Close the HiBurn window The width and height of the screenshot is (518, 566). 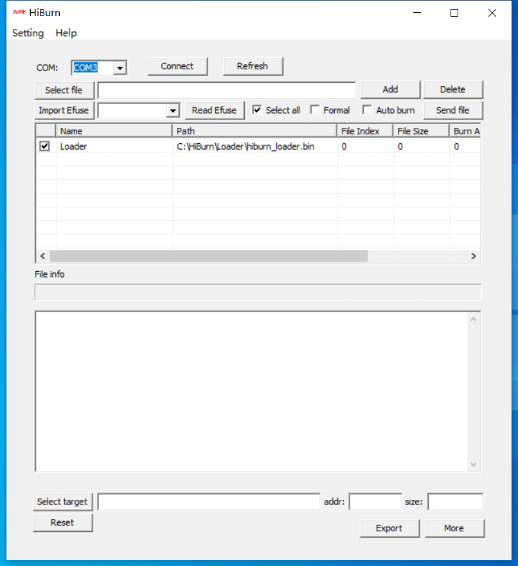[x=492, y=13]
